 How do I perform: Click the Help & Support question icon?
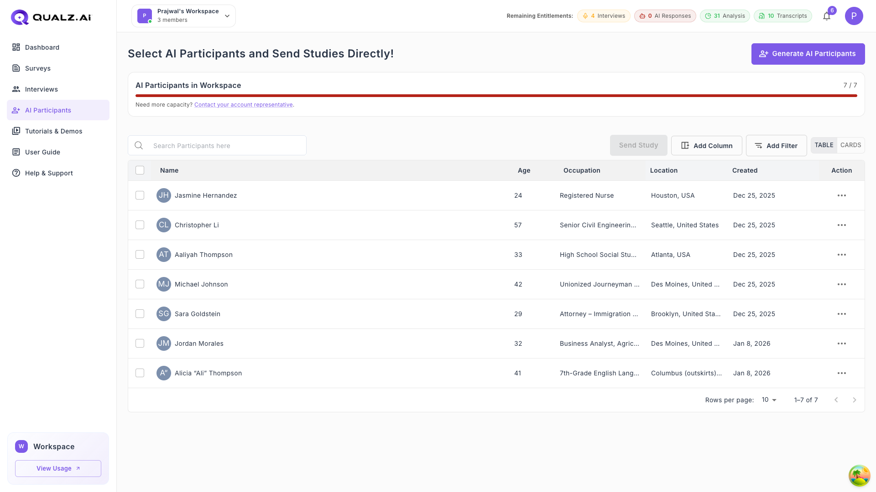tap(16, 173)
